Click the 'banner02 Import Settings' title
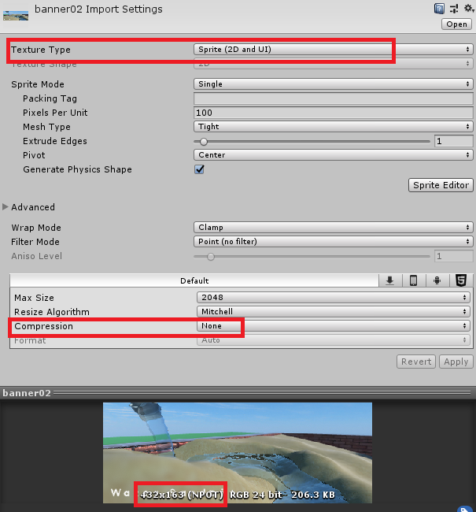476x512 pixels. tap(98, 9)
